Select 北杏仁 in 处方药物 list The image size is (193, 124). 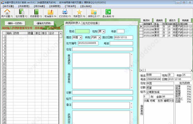[183, 99]
